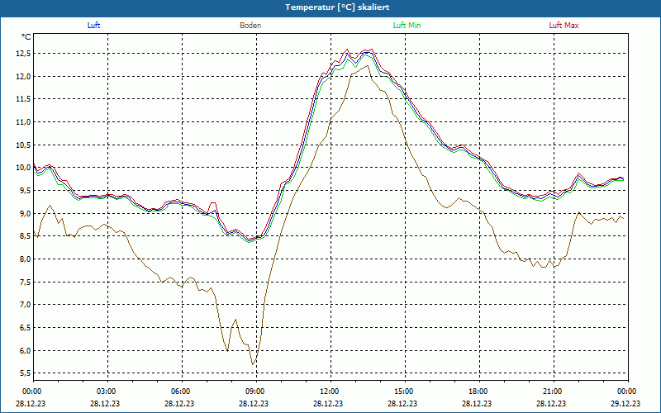Viewport: 661px width, 413px height.
Task: Click the 29.12.23 date label
Action: coord(625,403)
